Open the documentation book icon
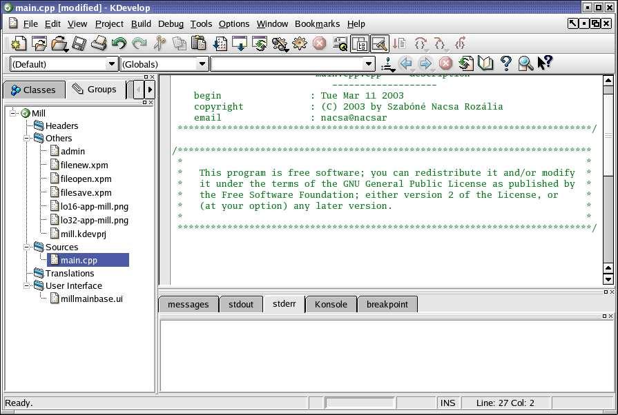The width and height of the screenshot is (618, 415). click(x=485, y=63)
